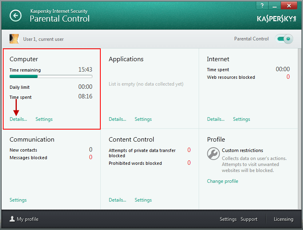Image resolution: width=303 pixels, height=230 pixels.
Task: Open Details under Computer section
Action: (18, 119)
